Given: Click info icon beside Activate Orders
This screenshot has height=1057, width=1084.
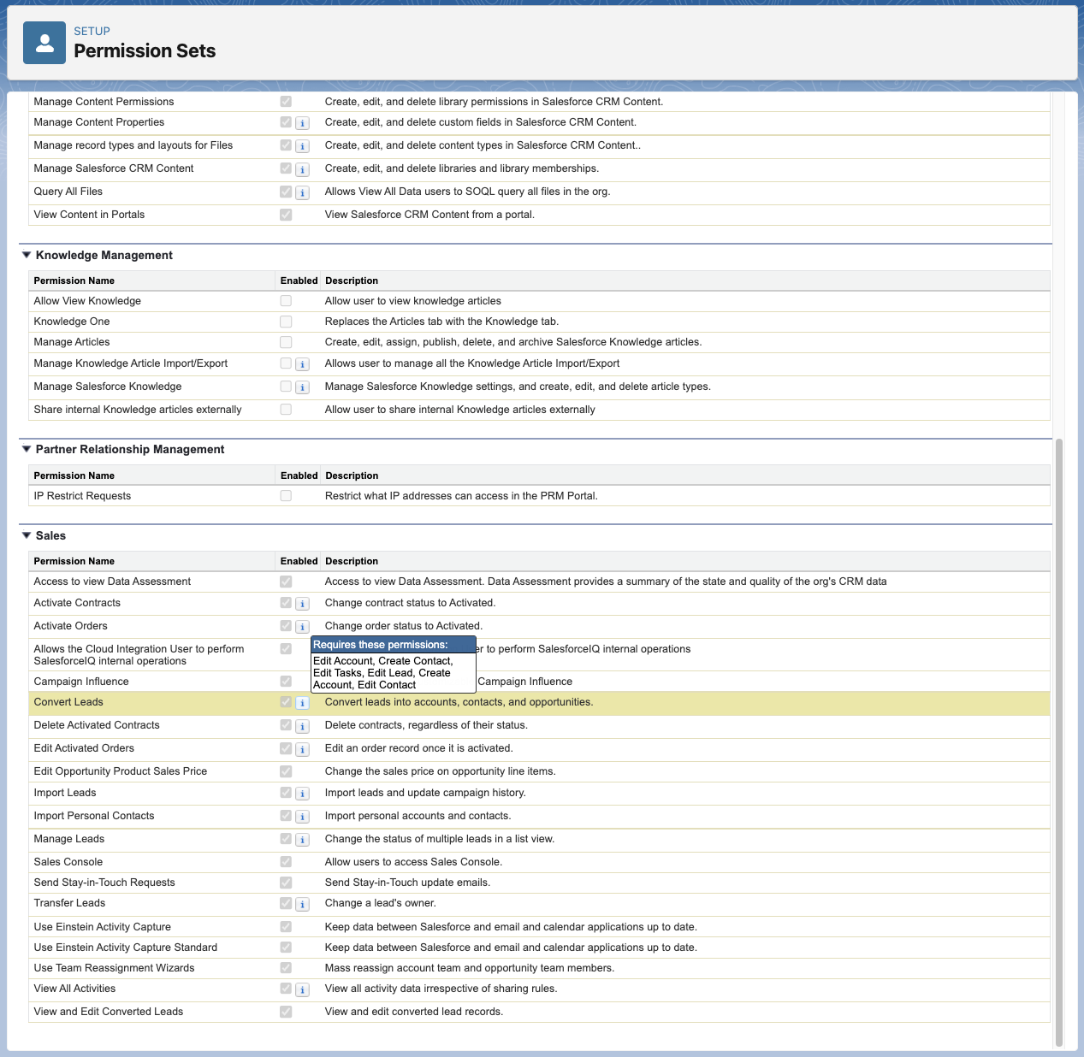Looking at the screenshot, I should point(302,627).
